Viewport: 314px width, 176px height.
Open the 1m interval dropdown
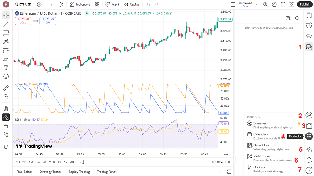tap(50, 4)
